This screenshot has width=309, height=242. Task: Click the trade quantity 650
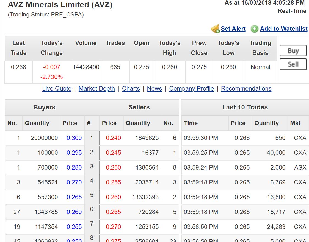tap(280, 138)
